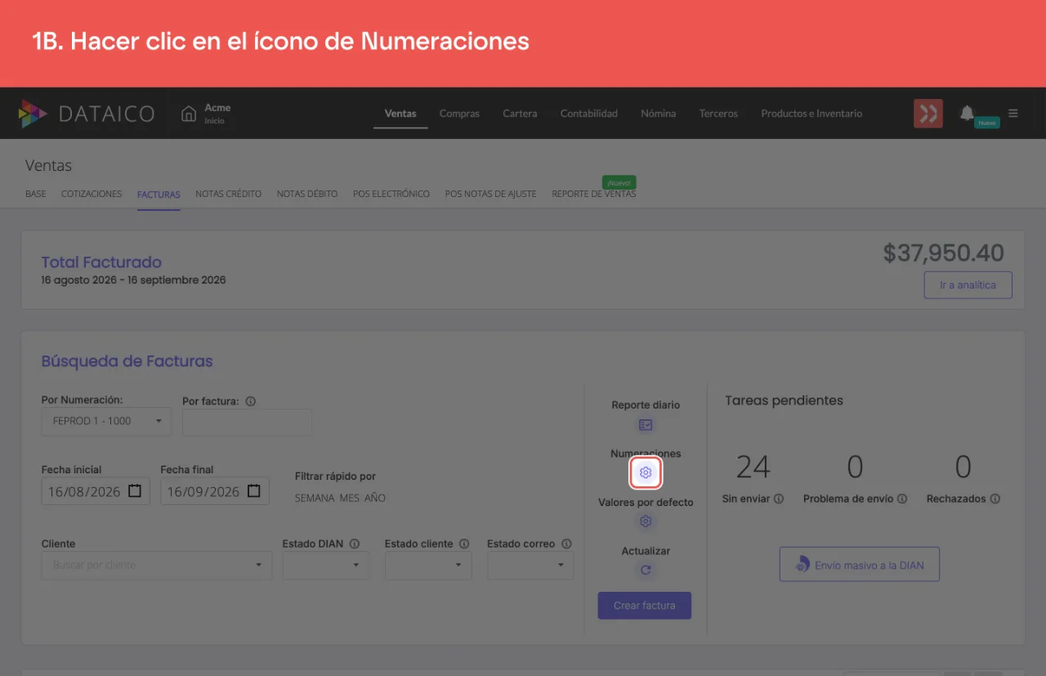1046x676 pixels.
Task: Click the Fecha inicial date field
Action: pos(96,491)
